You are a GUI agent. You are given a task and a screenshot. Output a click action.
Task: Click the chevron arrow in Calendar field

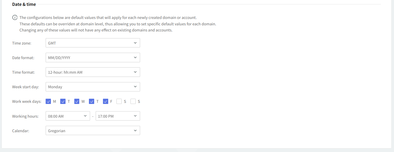[135, 131]
